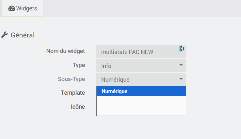Switch to the Widgets tab
Image resolution: width=241 pixels, height=139 pixels.
pyautogui.click(x=23, y=8)
